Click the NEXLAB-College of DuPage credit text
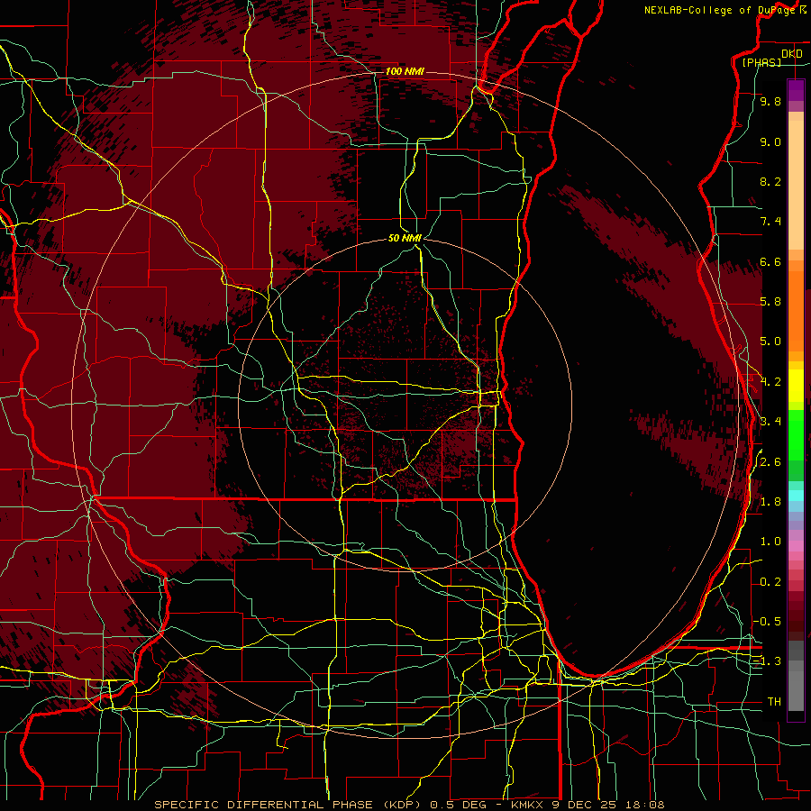Viewport: 811px width, 811px height. click(721, 10)
